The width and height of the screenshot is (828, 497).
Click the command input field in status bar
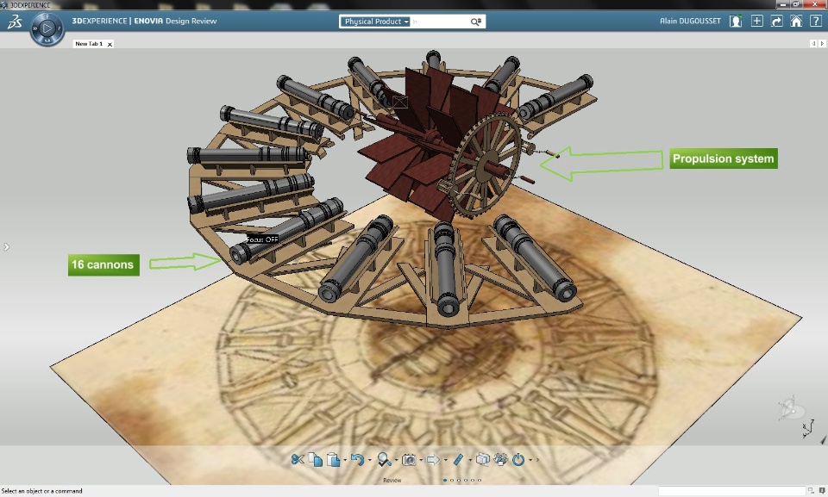click(732, 491)
